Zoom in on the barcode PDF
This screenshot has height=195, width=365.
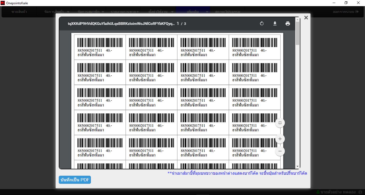click(x=280, y=139)
